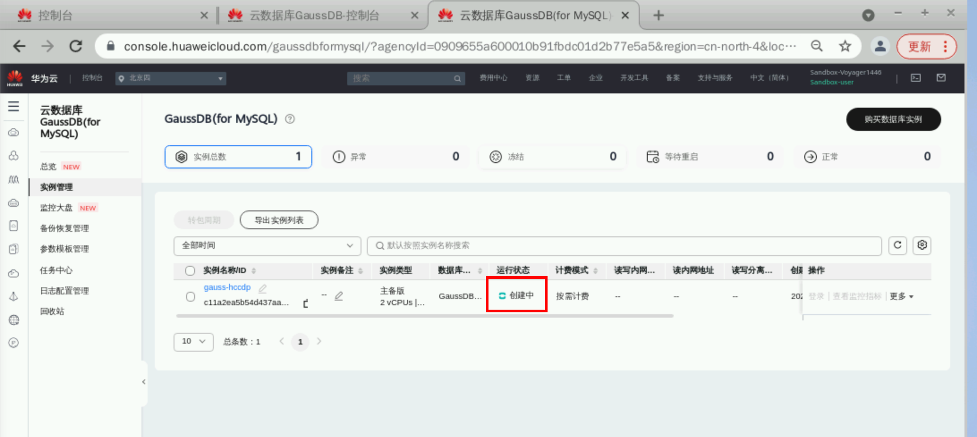This screenshot has height=437, width=977.
Task: Open the 支持与服务 header menu
Action: (x=715, y=78)
